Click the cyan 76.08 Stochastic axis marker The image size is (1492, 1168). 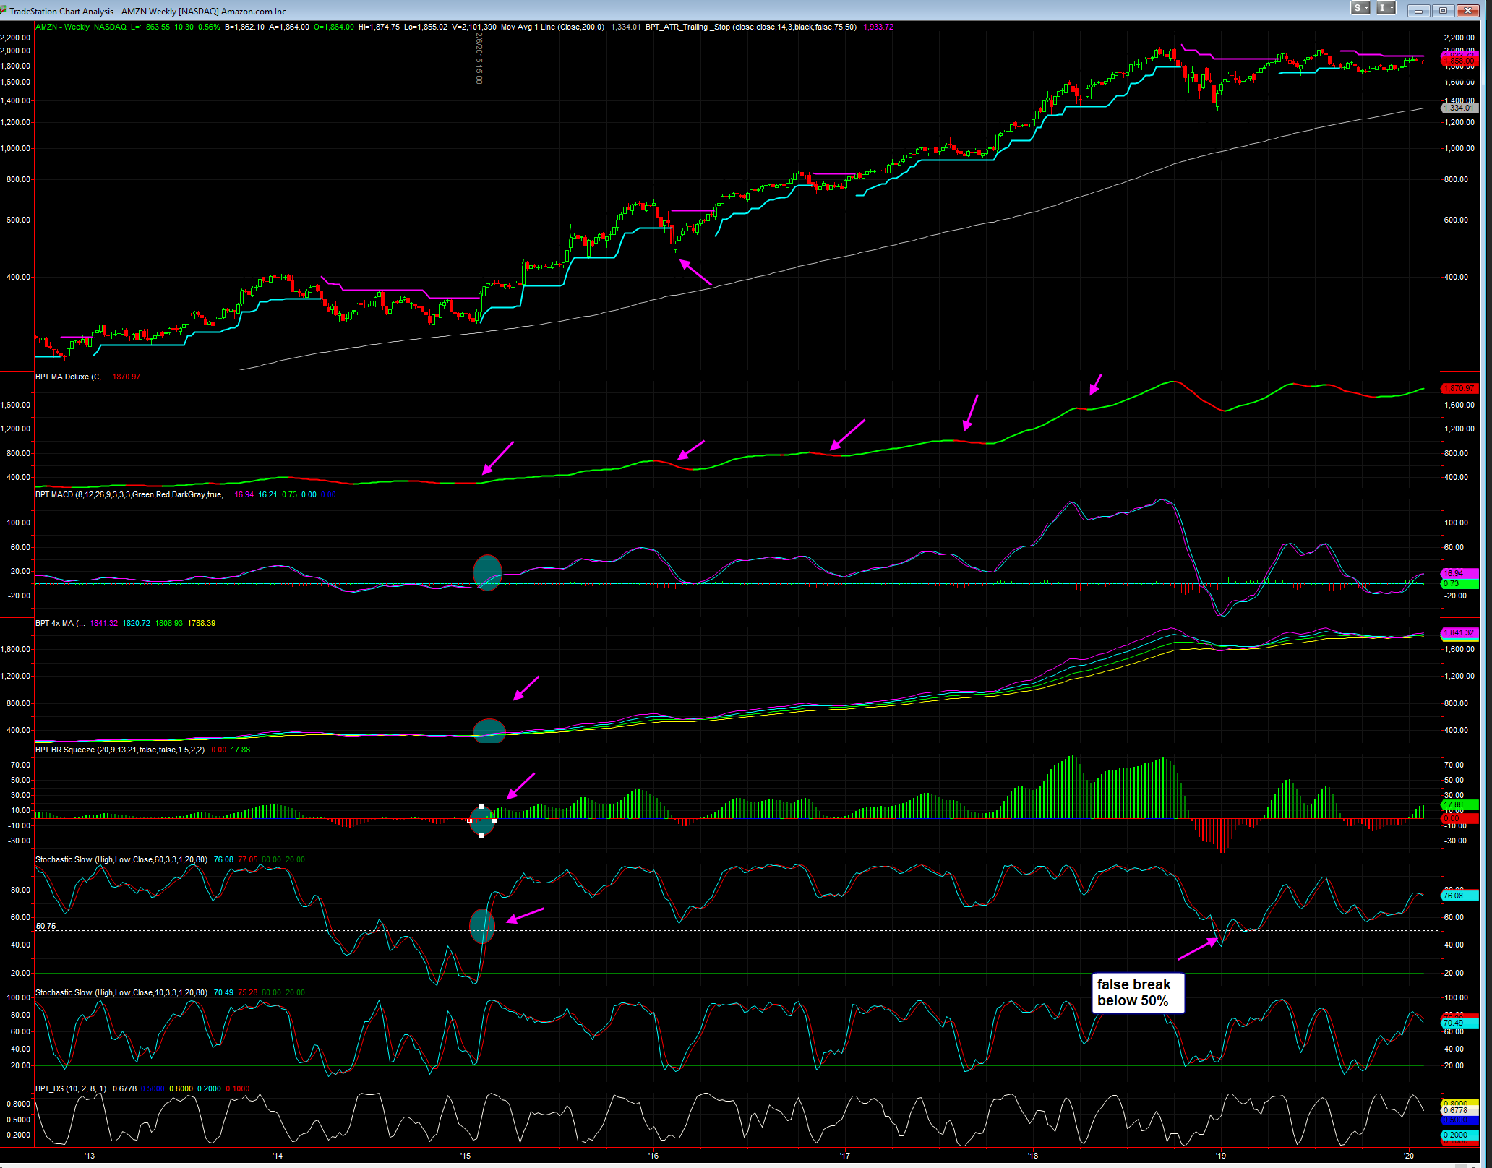coord(1459,896)
